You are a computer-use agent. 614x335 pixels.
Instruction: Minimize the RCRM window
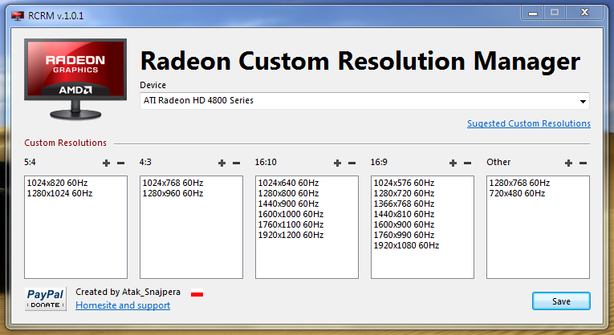click(532, 13)
